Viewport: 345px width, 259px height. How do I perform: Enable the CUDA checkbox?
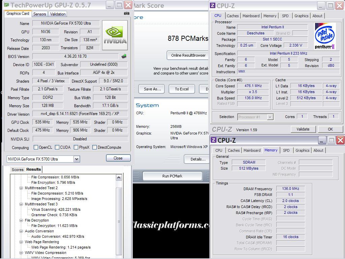(x=57, y=147)
